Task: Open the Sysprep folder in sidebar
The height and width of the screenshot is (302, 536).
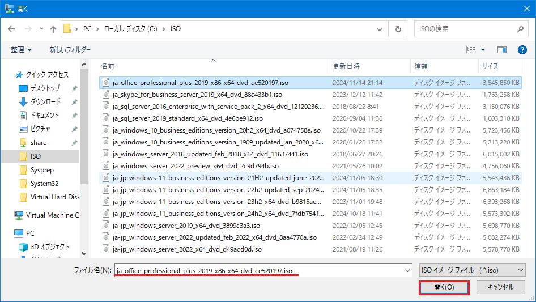Action: [42, 170]
